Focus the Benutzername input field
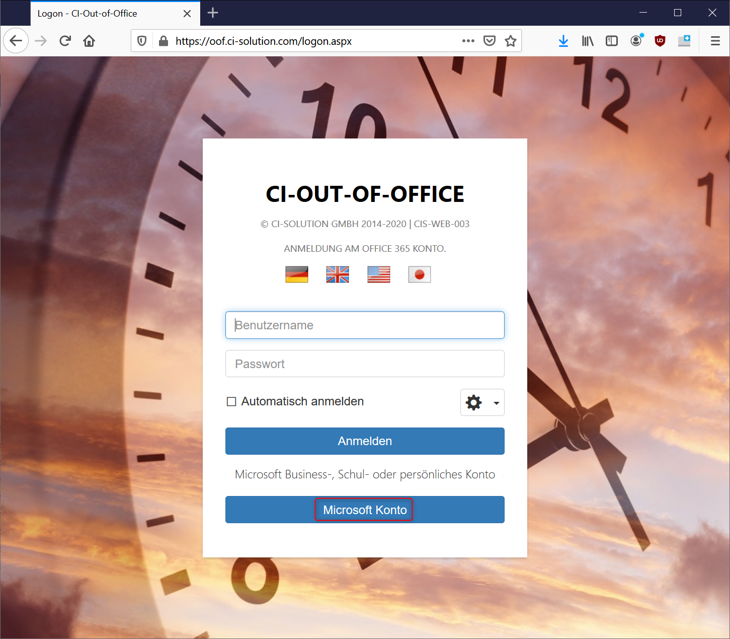 pyautogui.click(x=365, y=325)
